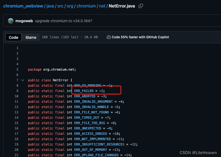Click the GitHub Copilot icon
Screen dimensions: 221x157
pyautogui.click(x=109, y=37)
